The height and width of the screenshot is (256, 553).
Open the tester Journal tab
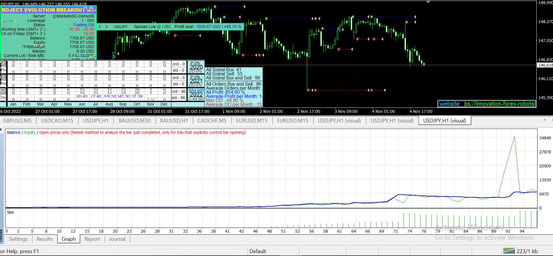click(117, 239)
